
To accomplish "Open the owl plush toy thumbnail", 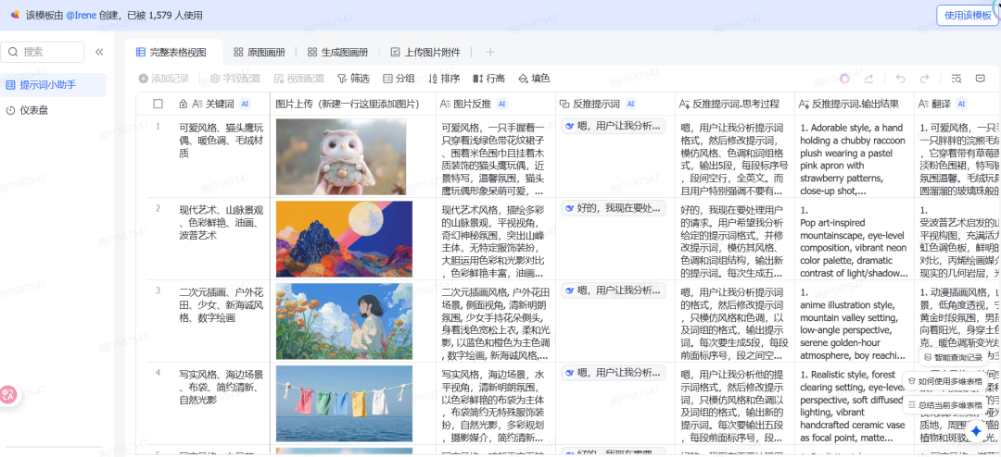I will coord(341,156).
